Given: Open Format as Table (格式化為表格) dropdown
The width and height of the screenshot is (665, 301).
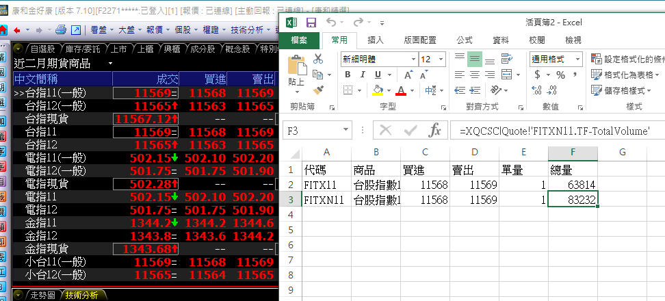Looking at the screenshot, I should coord(626,75).
